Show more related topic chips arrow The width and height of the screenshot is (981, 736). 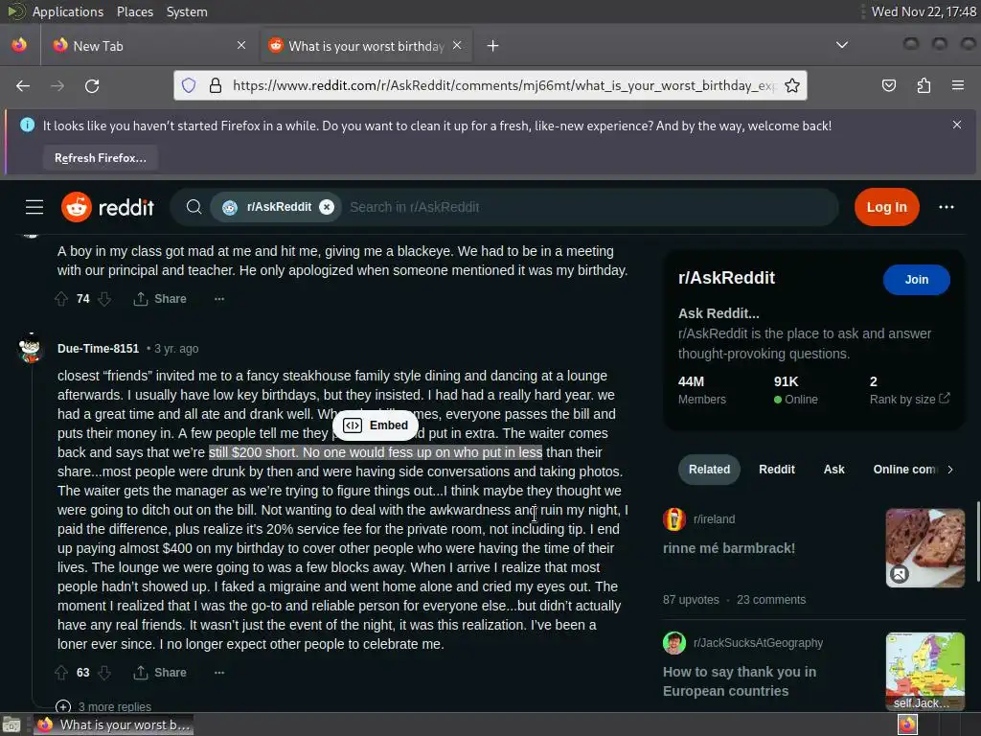tap(950, 470)
